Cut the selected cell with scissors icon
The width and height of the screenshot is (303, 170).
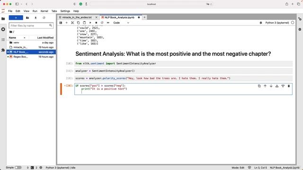pos(72,23)
